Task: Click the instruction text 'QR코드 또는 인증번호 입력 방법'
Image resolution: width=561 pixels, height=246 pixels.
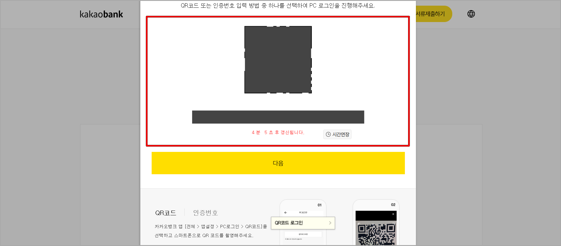Action: tap(220, 5)
